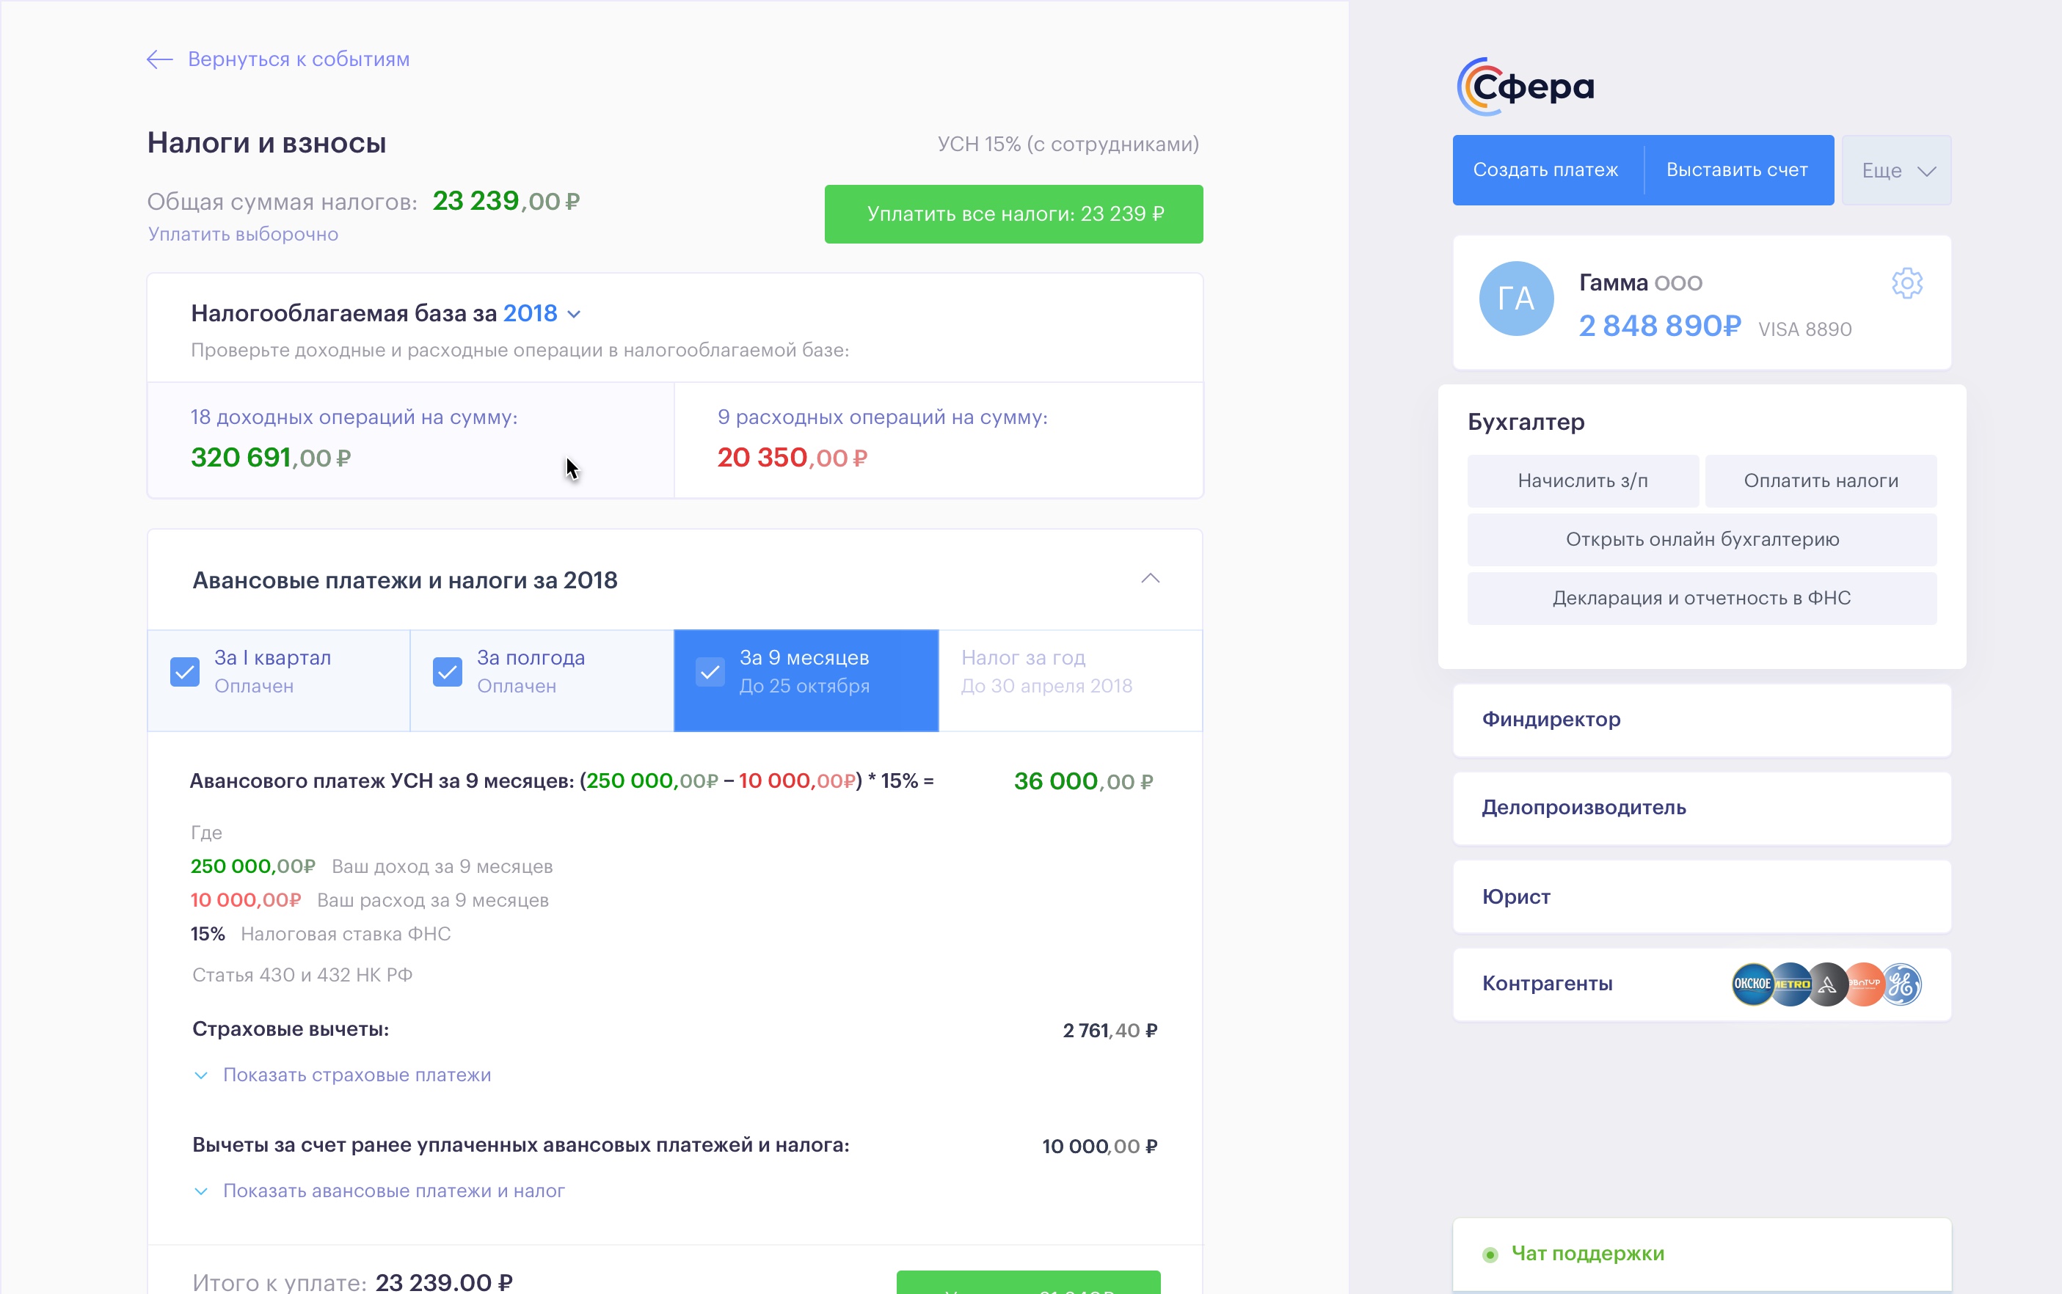
Task: Click the 18 доходных операций panel
Action: coord(411,439)
